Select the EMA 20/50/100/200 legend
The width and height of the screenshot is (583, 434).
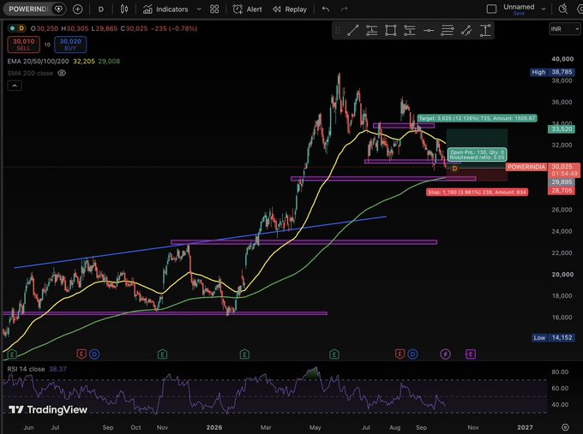(x=38, y=62)
